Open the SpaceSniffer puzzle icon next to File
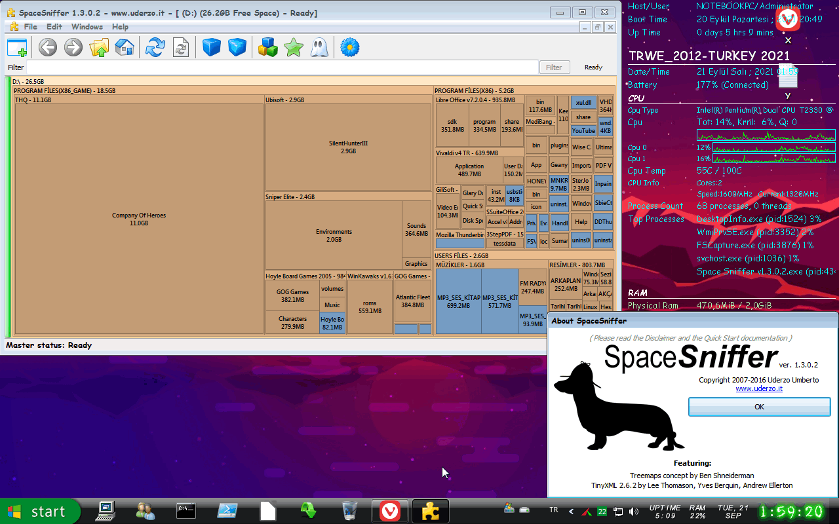The image size is (839, 524). (13, 27)
